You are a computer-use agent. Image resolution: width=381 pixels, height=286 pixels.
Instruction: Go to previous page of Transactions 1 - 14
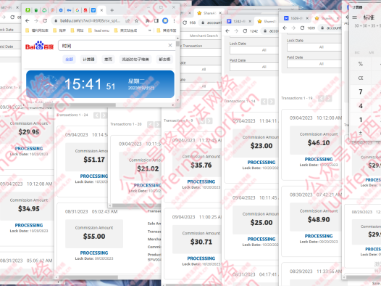click(x=264, y=102)
